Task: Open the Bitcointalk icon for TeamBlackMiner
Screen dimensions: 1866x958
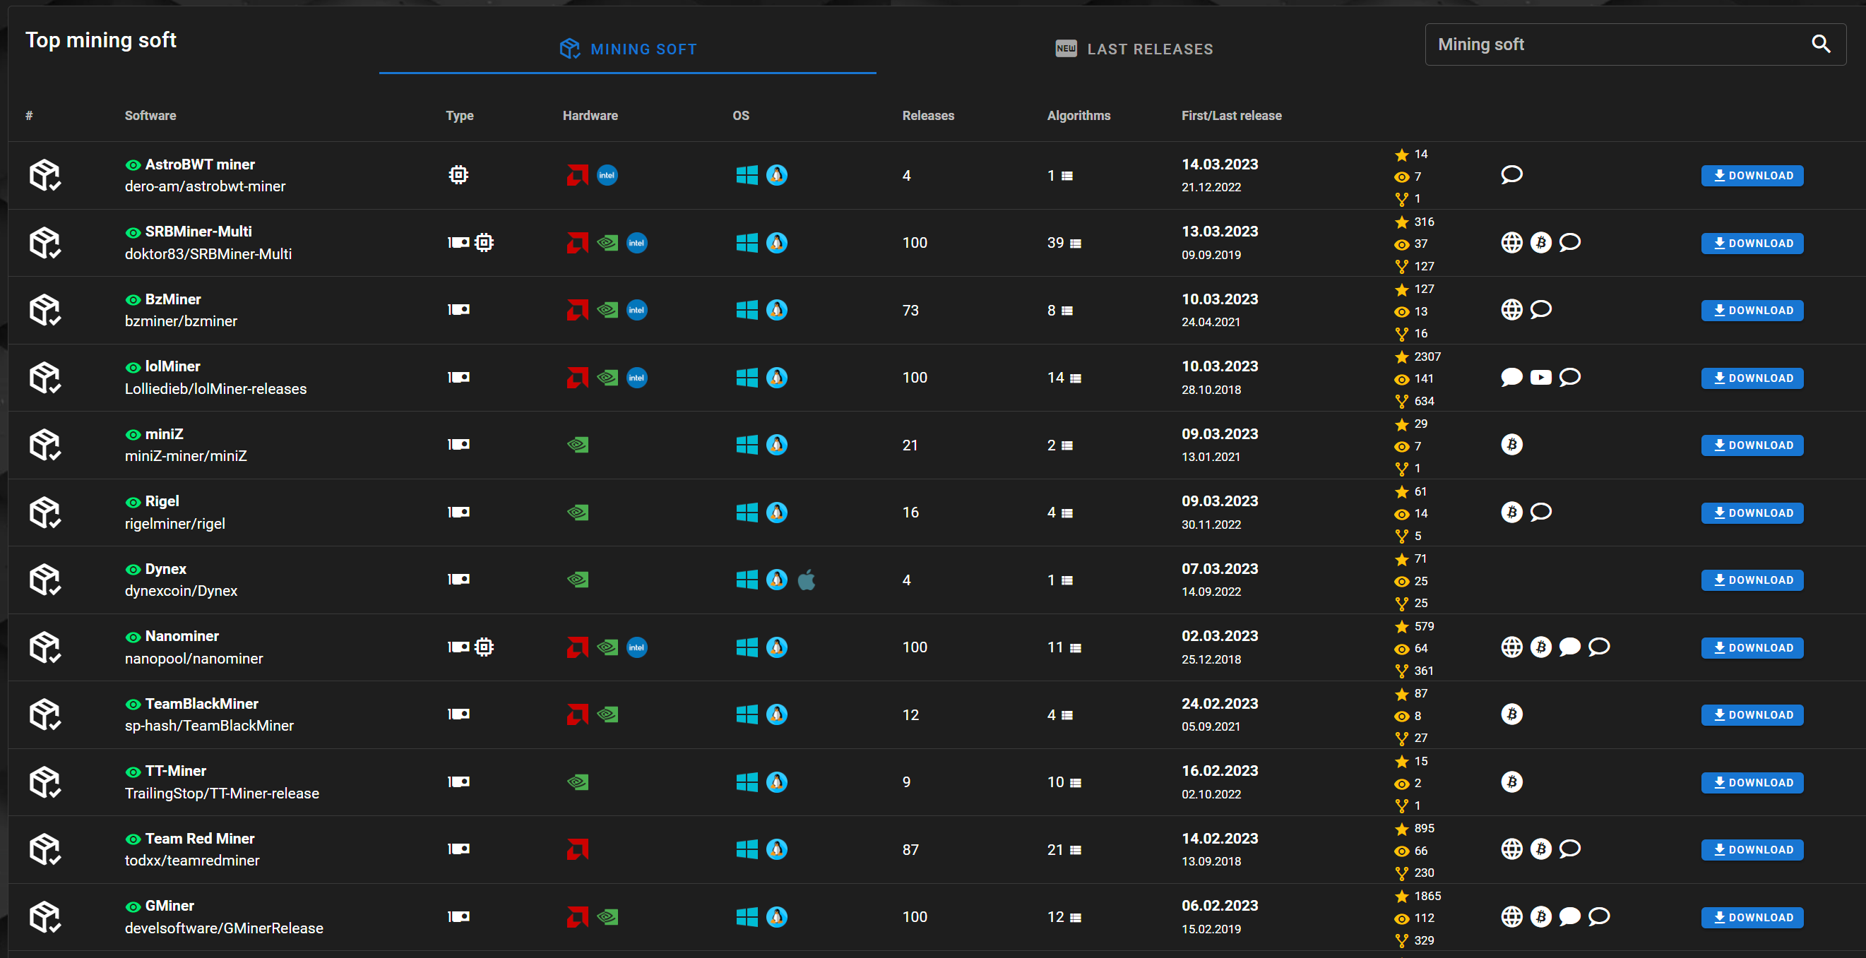Action: click(x=1511, y=714)
